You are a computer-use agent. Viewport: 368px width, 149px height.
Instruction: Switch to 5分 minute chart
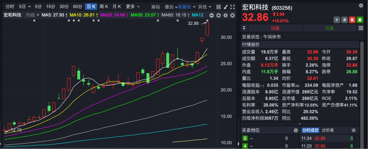tap(38, 6)
